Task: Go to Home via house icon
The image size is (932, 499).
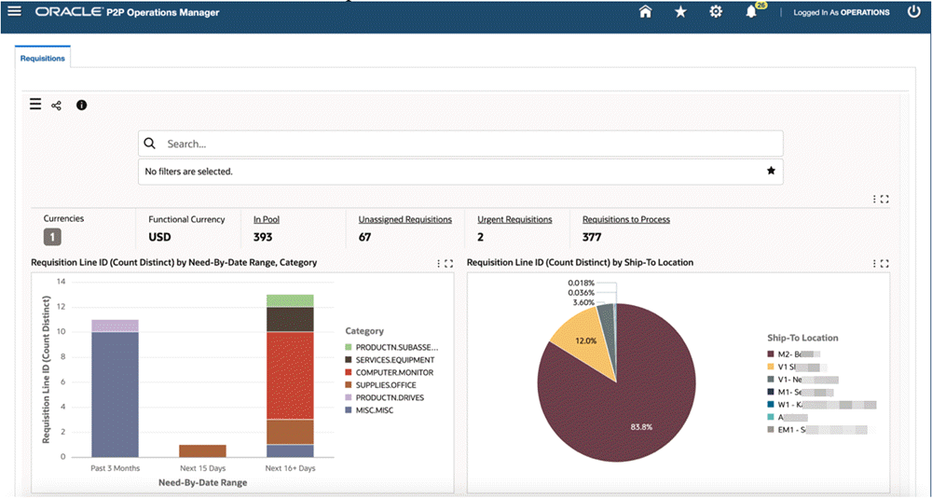Action: 646,12
